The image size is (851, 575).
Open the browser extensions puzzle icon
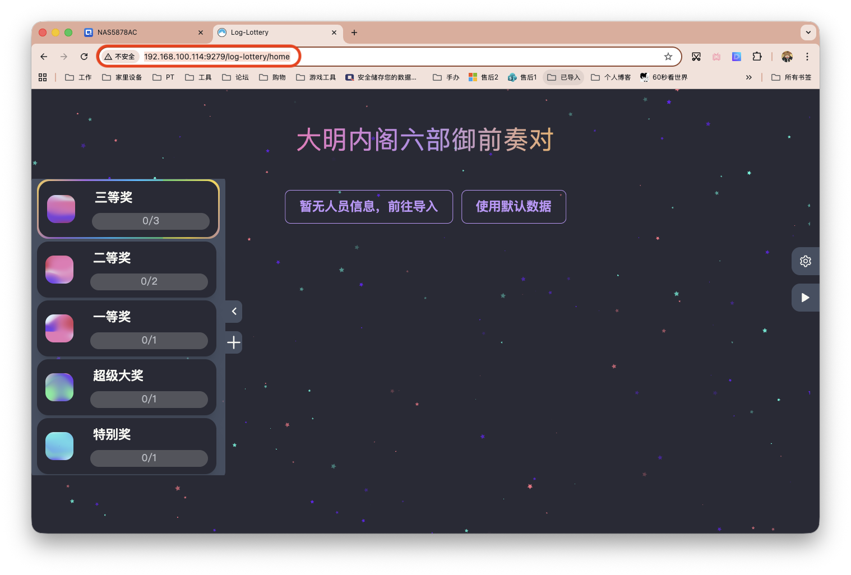pyautogui.click(x=757, y=57)
